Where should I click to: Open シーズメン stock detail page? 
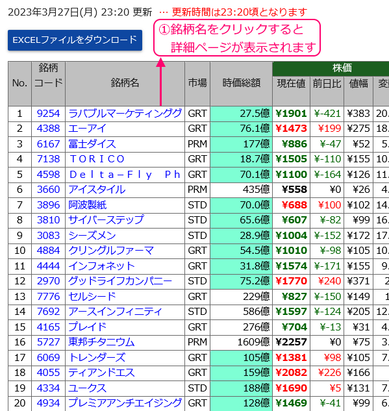click(x=92, y=235)
